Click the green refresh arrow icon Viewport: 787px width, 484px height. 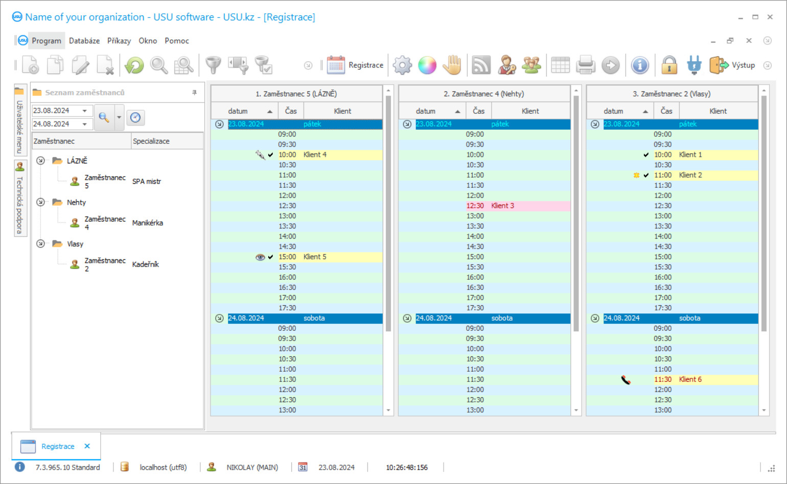134,65
